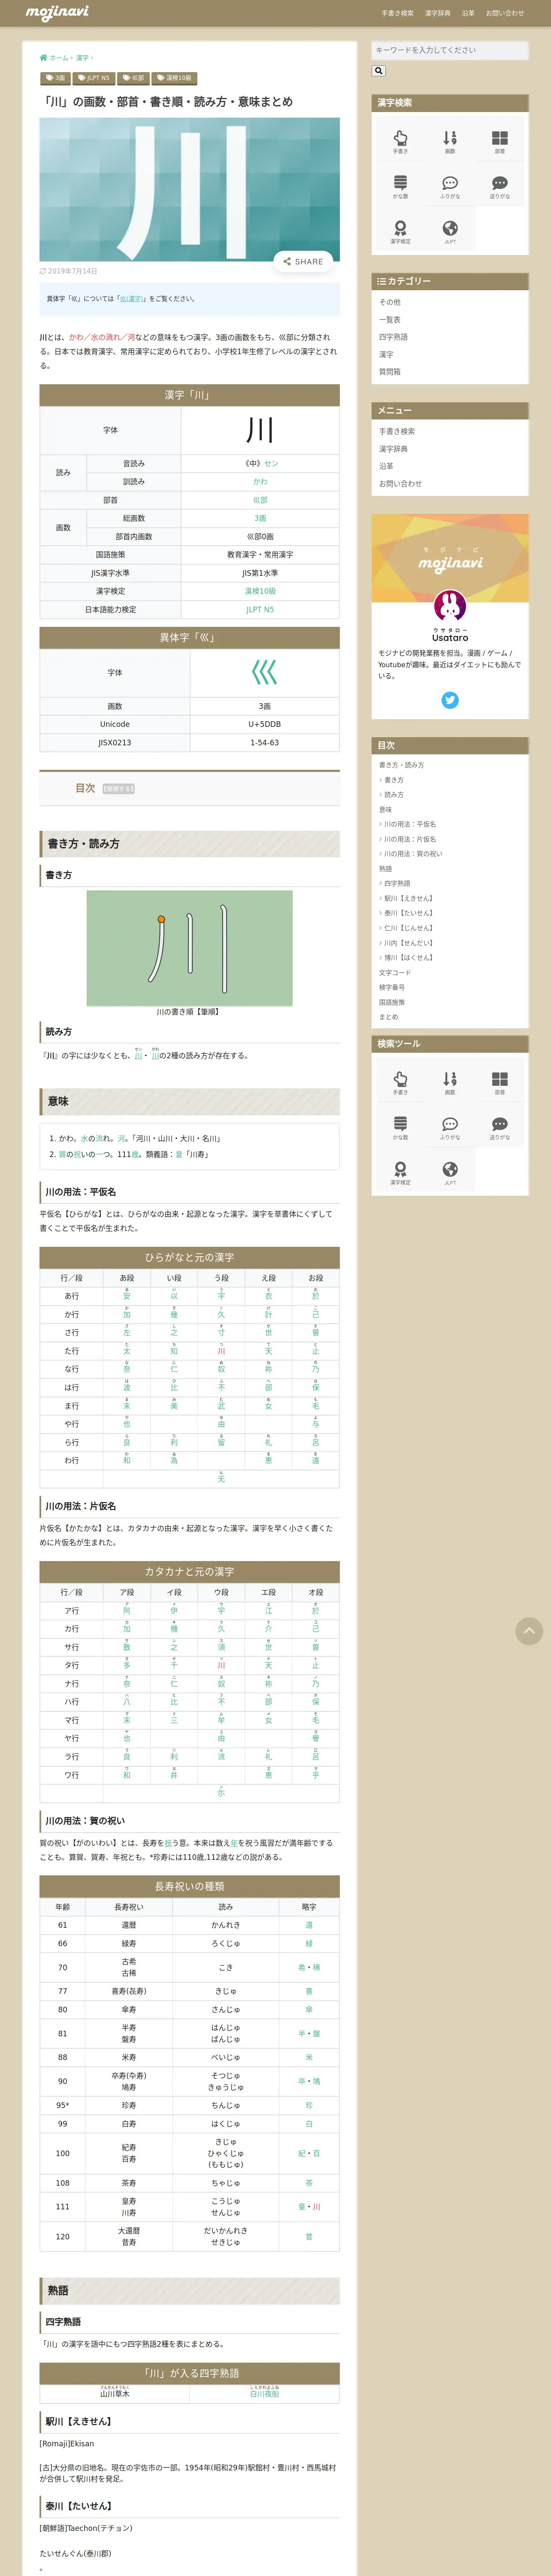Viewport: 551px width, 2576px height.
Task: Click the Usataro rabbit avatar
Action: tap(450, 605)
